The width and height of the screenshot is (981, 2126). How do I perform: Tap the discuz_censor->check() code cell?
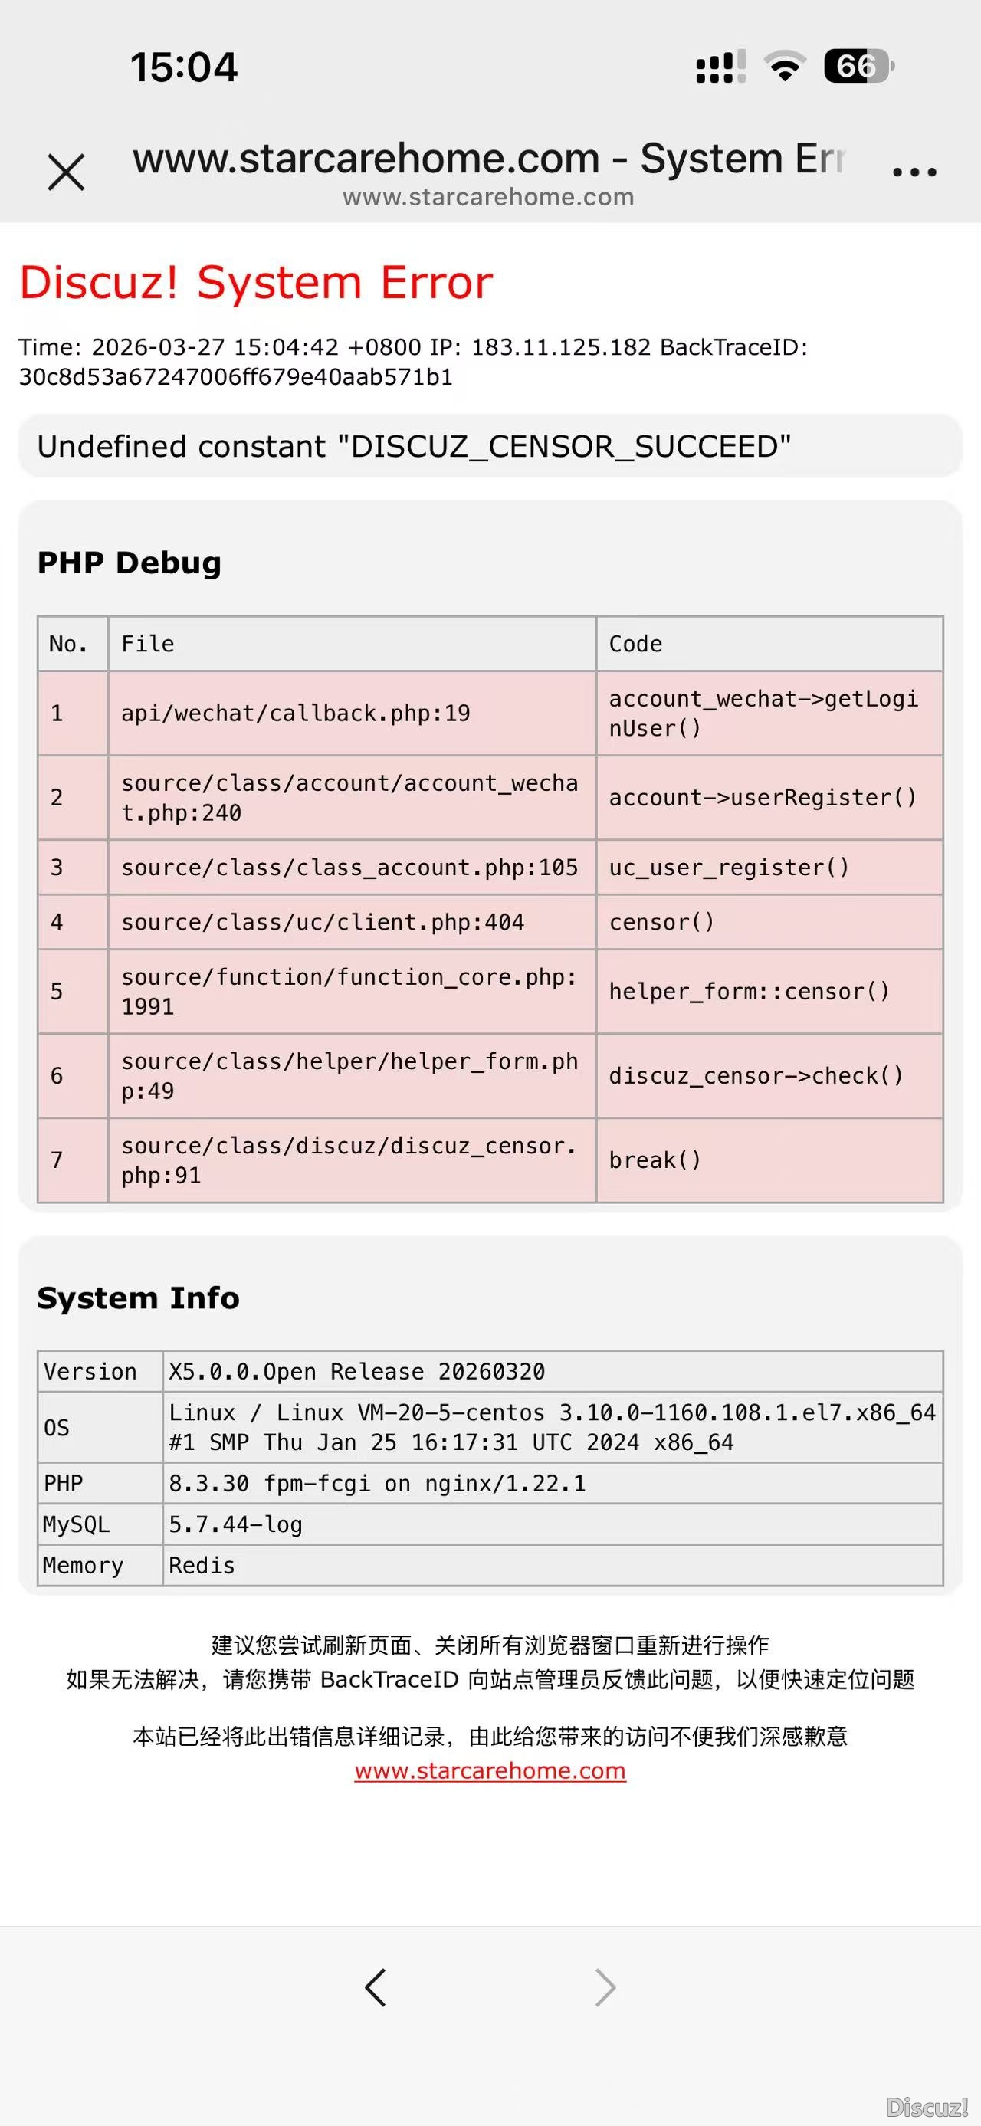click(756, 1076)
